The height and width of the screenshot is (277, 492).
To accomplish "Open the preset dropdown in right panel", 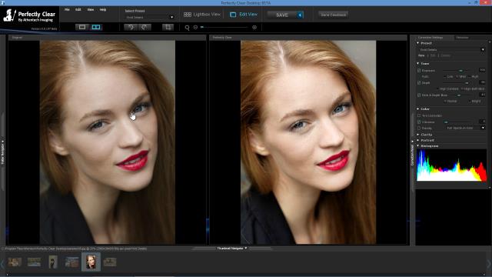I will pyautogui.click(x=452, y=49).
